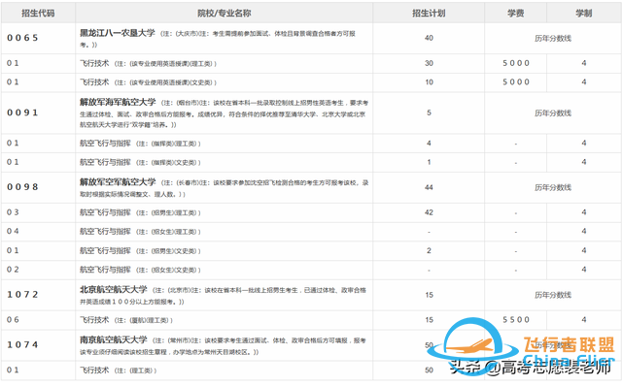
Task: Click plan number 44 for 解放军空军航空大学
Action: click(x=429, y=187)
